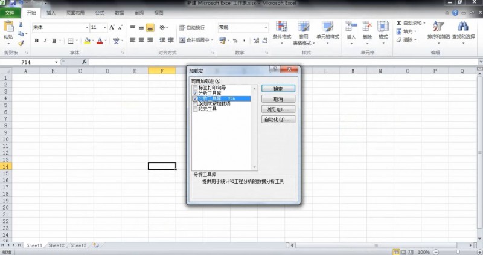This screenshot has width=483, height=255.
Task: Increase the cell indent
Action: pyautogui.click(x=171, y=40)
